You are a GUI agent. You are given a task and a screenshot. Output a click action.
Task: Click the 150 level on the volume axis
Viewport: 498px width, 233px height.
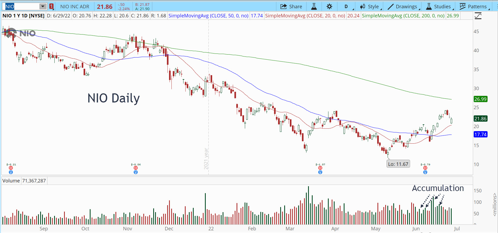478,191
